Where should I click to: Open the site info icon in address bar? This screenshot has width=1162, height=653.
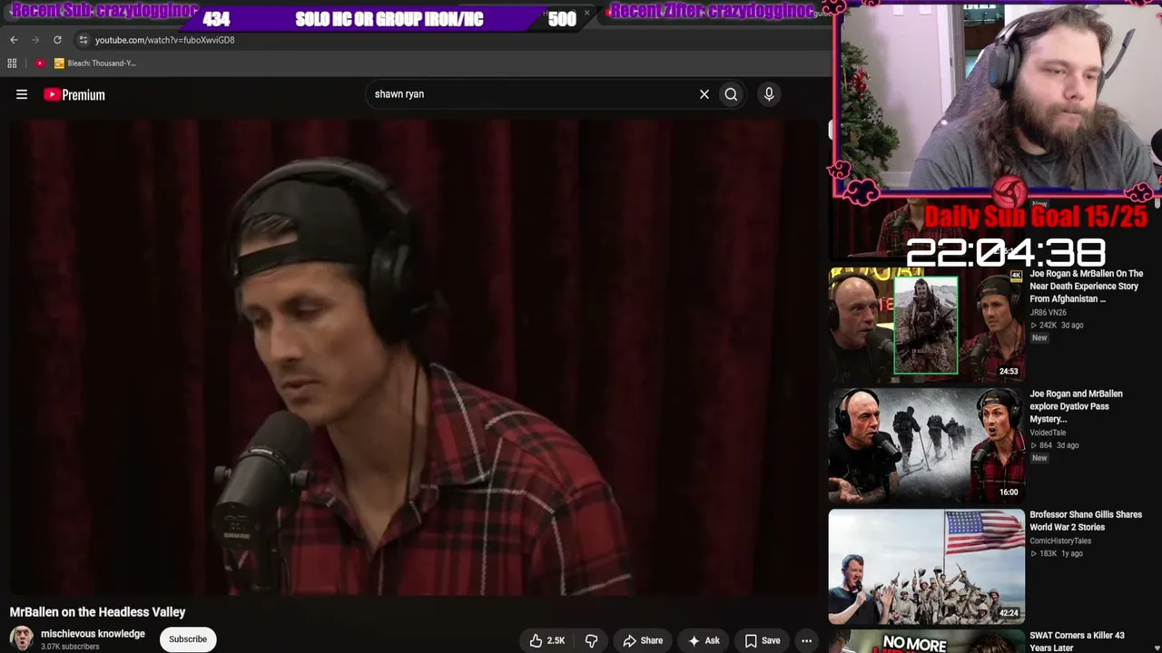coord(84,40)
